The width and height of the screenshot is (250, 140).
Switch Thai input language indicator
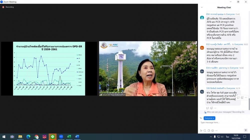227,137
